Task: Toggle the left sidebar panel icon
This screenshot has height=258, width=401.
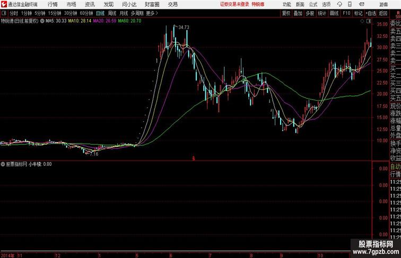Action: [x=4, y=13]
